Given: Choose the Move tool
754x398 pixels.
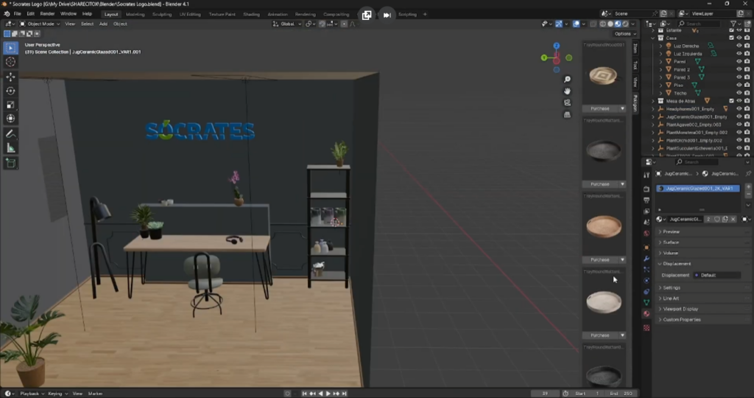Looking at the screenshot, I should click(x=10, y=77).
